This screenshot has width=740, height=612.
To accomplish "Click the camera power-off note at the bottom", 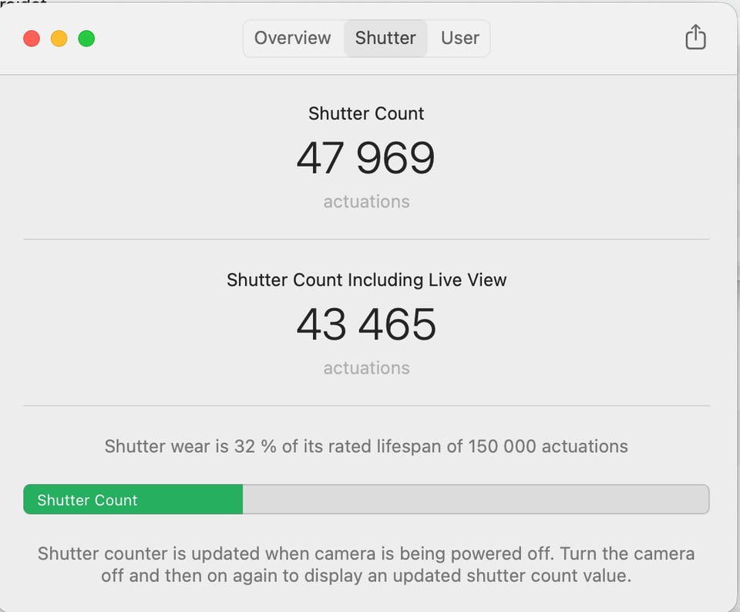I will click(366, 565).
